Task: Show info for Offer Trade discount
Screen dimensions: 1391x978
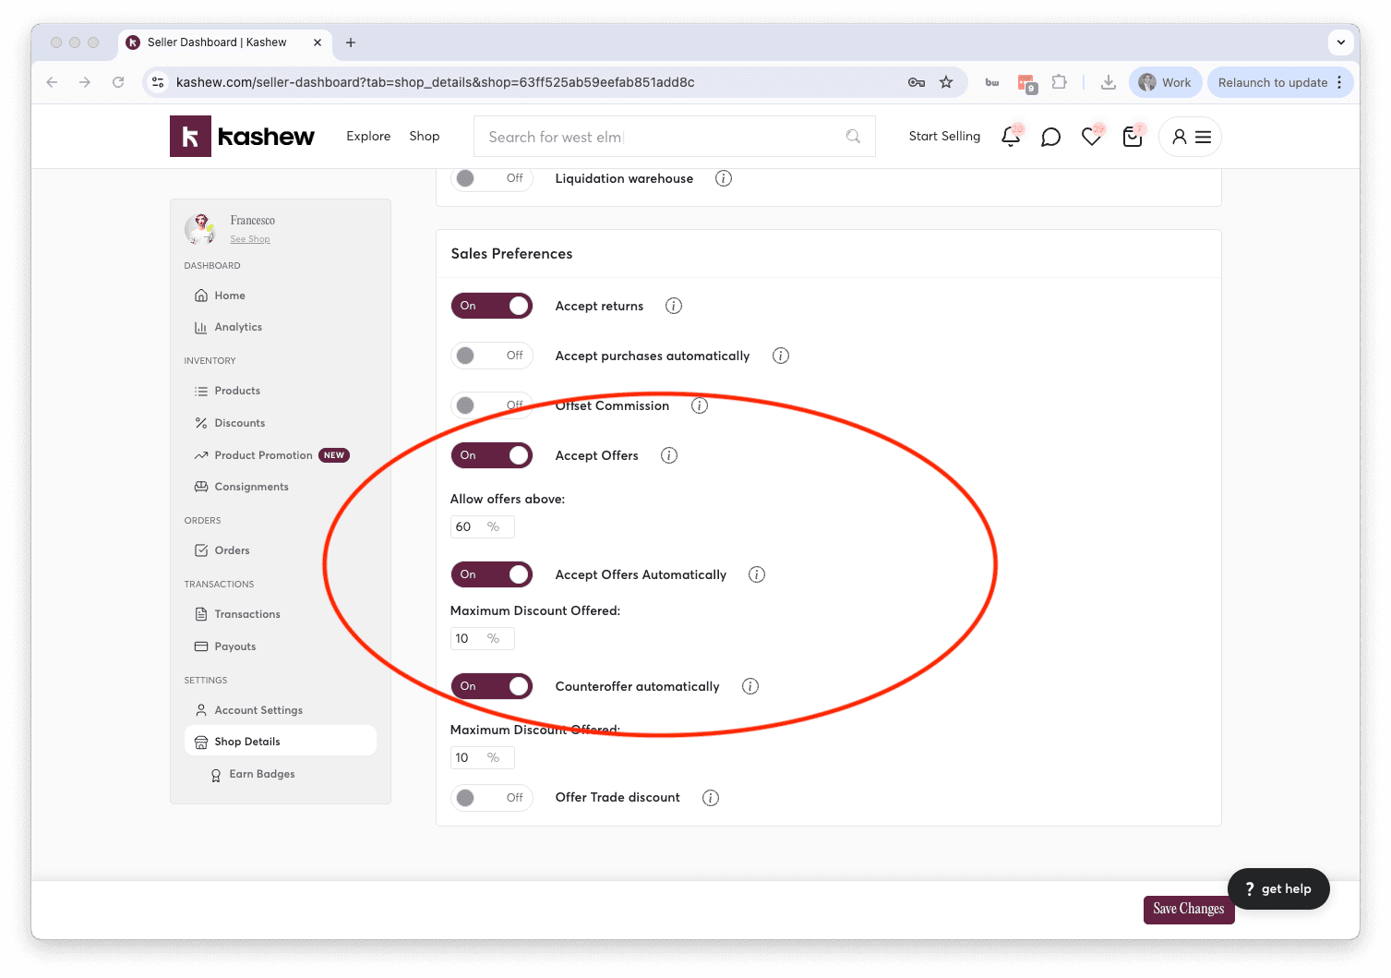Action: pos(711,798)
